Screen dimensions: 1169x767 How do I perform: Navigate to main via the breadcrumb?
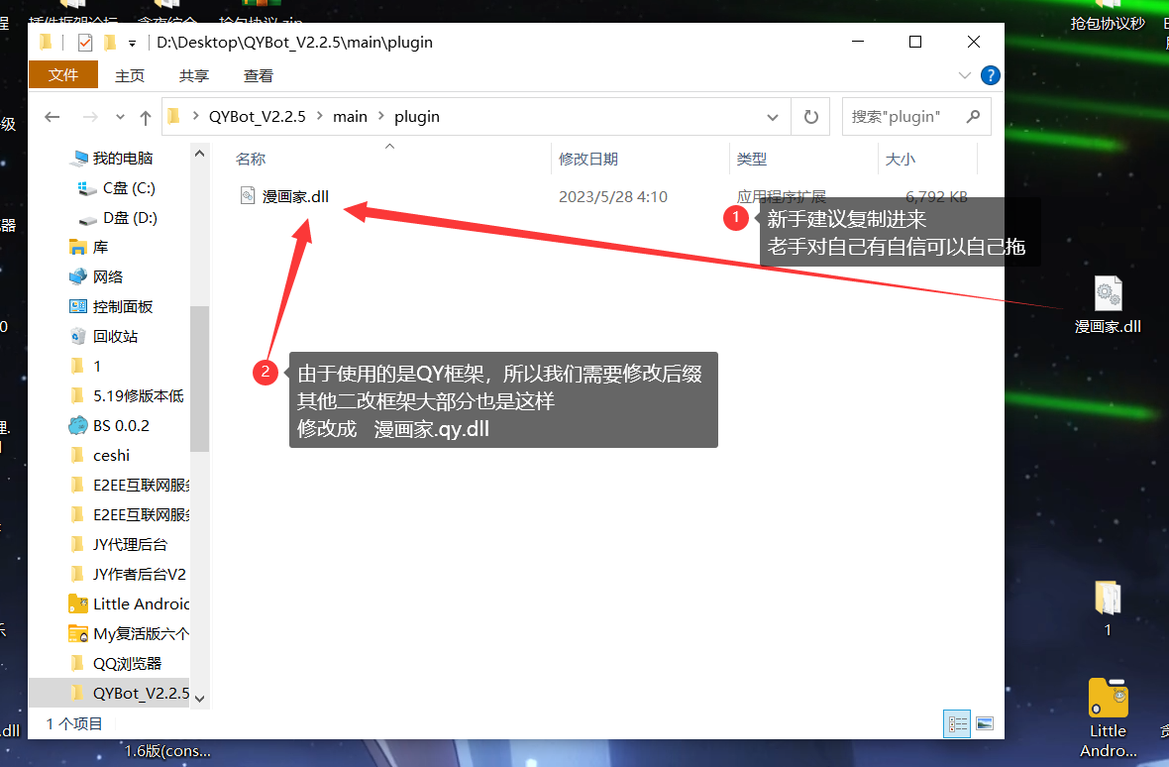point(350,116)
